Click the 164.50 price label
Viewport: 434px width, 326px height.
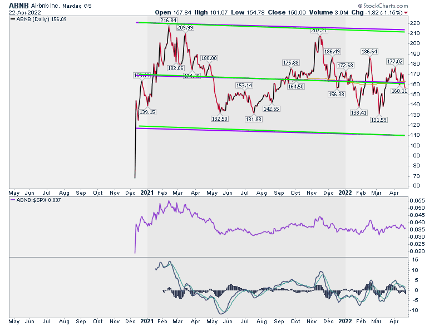[x=295, y=86]
